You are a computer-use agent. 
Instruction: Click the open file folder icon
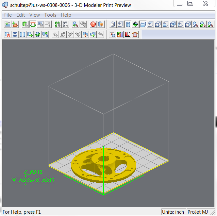pyautogui.click(x=7, y=24)
